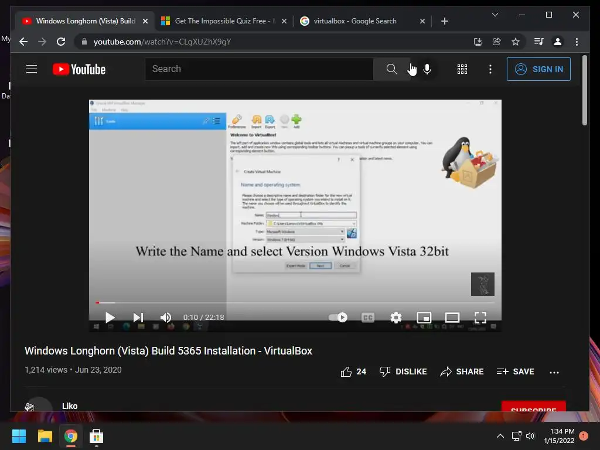Open the tab search dropdown chevron
The height and width of the screenshot is (450, 600).
pyautogui.click(x=495, y=15)
